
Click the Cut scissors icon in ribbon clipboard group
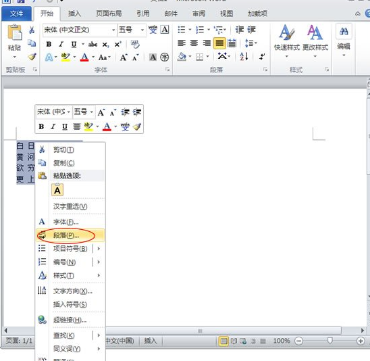pyautogui.click(x=32, y=30)
